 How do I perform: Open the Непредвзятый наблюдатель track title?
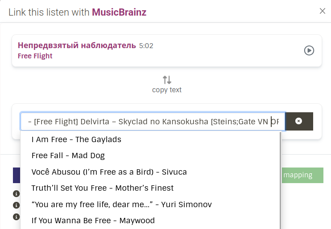77,45
